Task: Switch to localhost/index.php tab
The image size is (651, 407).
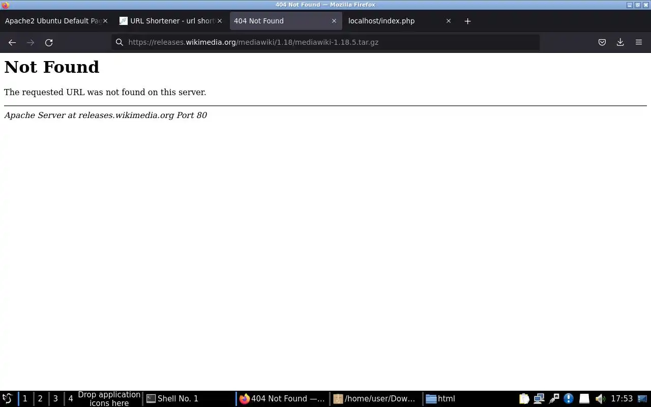Action: pyautogui.click(x=400, y=21)
